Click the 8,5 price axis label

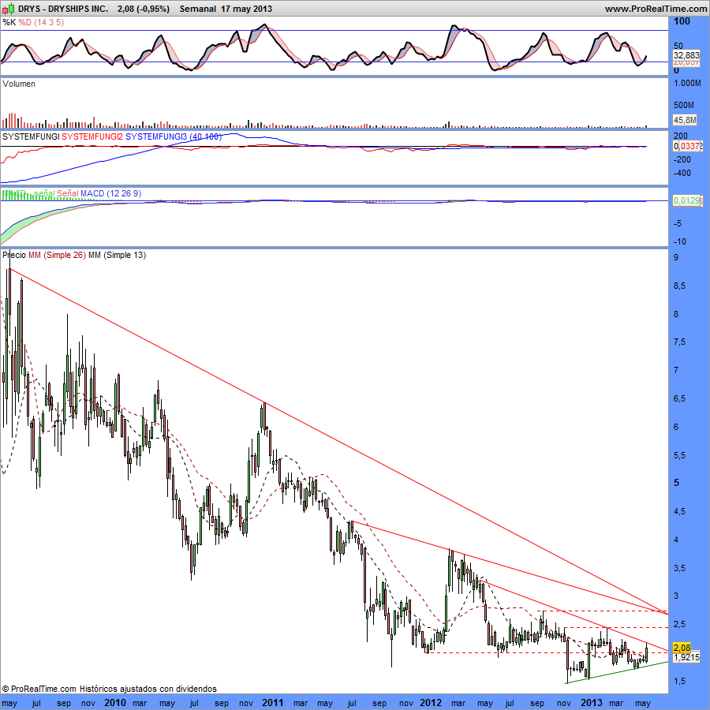680,286
